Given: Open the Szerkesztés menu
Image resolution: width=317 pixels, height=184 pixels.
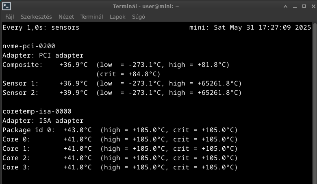Looking at the screenshot, I should (x=36, y=17).
